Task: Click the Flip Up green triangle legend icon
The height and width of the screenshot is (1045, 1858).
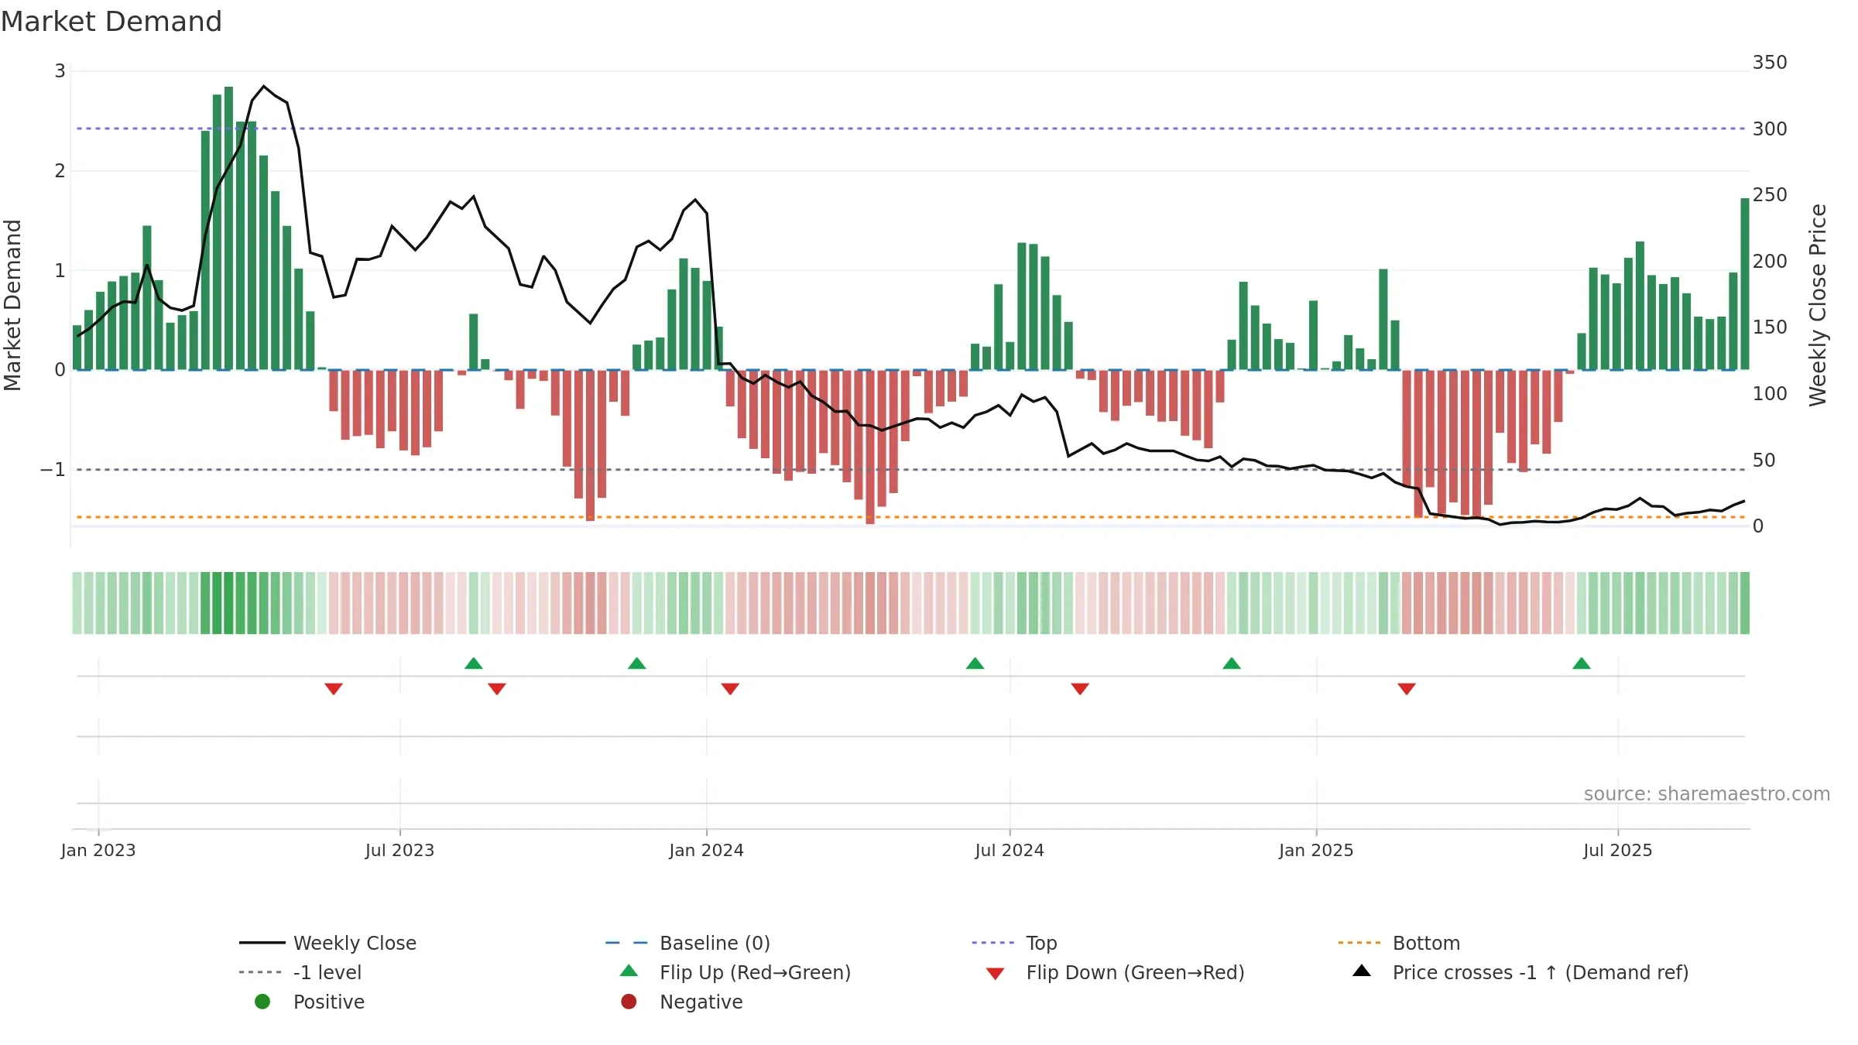Action: (629, 971)
